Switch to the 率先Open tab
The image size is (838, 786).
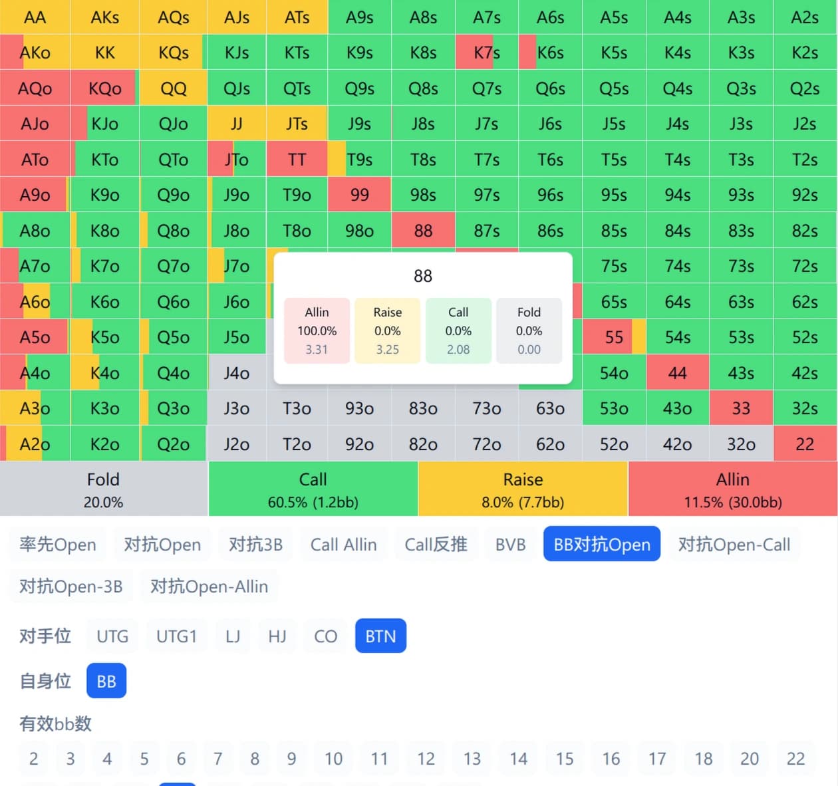point(58,544)
